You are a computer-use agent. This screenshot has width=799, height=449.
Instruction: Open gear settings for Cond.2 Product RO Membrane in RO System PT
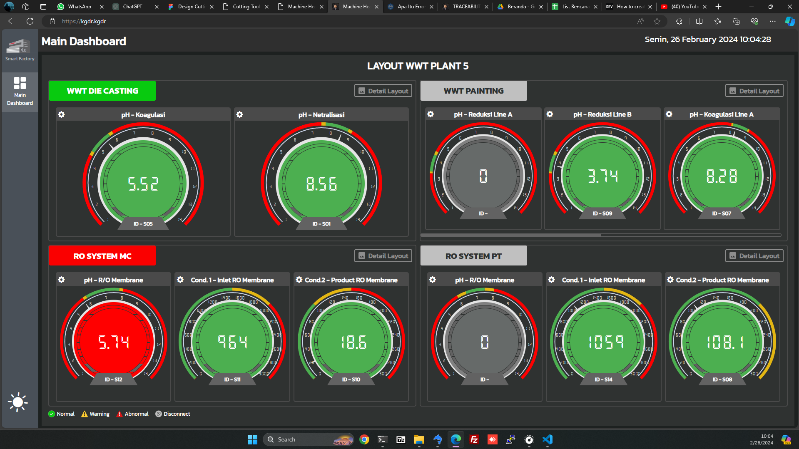(670, 280)
